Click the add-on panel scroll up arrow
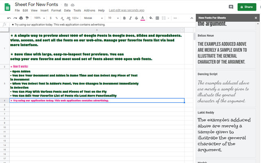This screenshot has height=163, width=261. click(258, 24)
